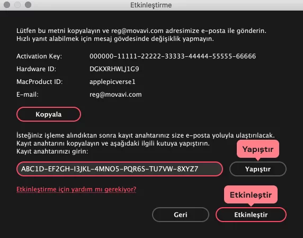Click the 'Activation Key:' label
Viewport: 303px width, 238px height.
coord(39,56)
